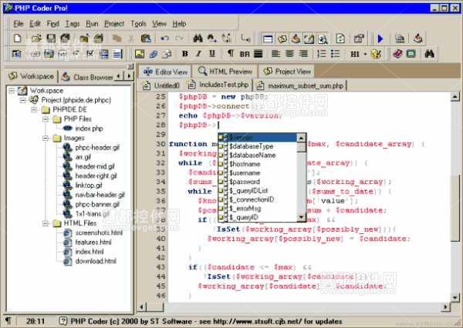Click the editor's horizontal scrollbar thumb
The height and width of the screenshot is (328, 463).
coord(155,306)
